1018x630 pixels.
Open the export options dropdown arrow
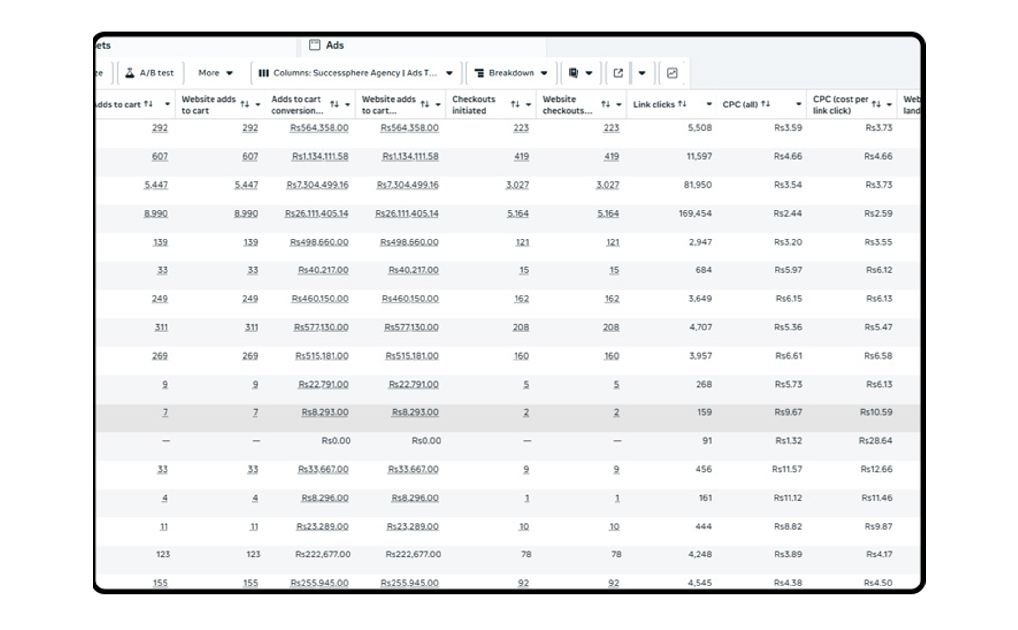[642, 73]
